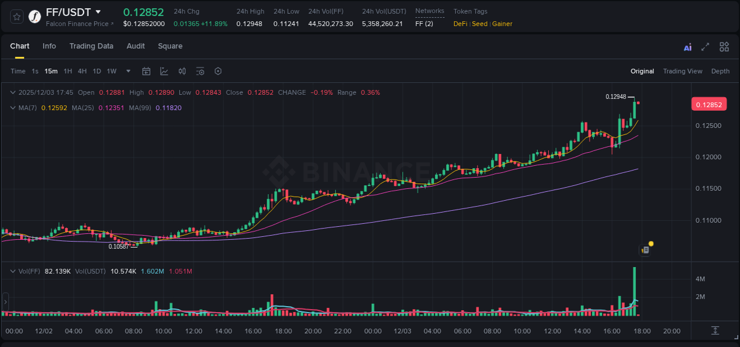
Task: Click the 15m timeframe selector
Action: click(x=50, y=71)
